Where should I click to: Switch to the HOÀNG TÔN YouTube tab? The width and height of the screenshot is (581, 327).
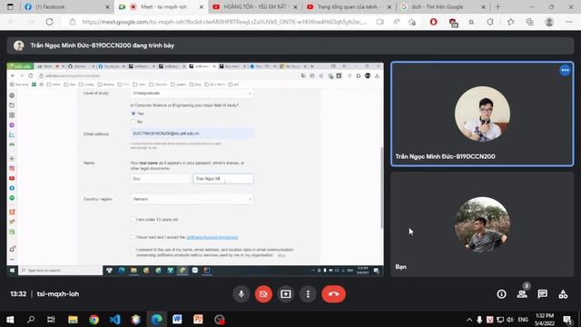pyautogui.click(x=255, y=6)
